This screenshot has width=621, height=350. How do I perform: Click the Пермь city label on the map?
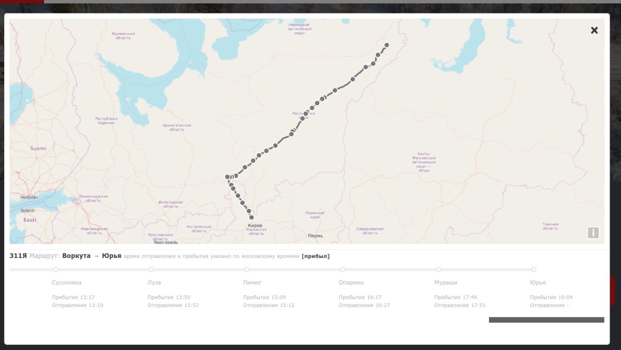coord(315,236)
